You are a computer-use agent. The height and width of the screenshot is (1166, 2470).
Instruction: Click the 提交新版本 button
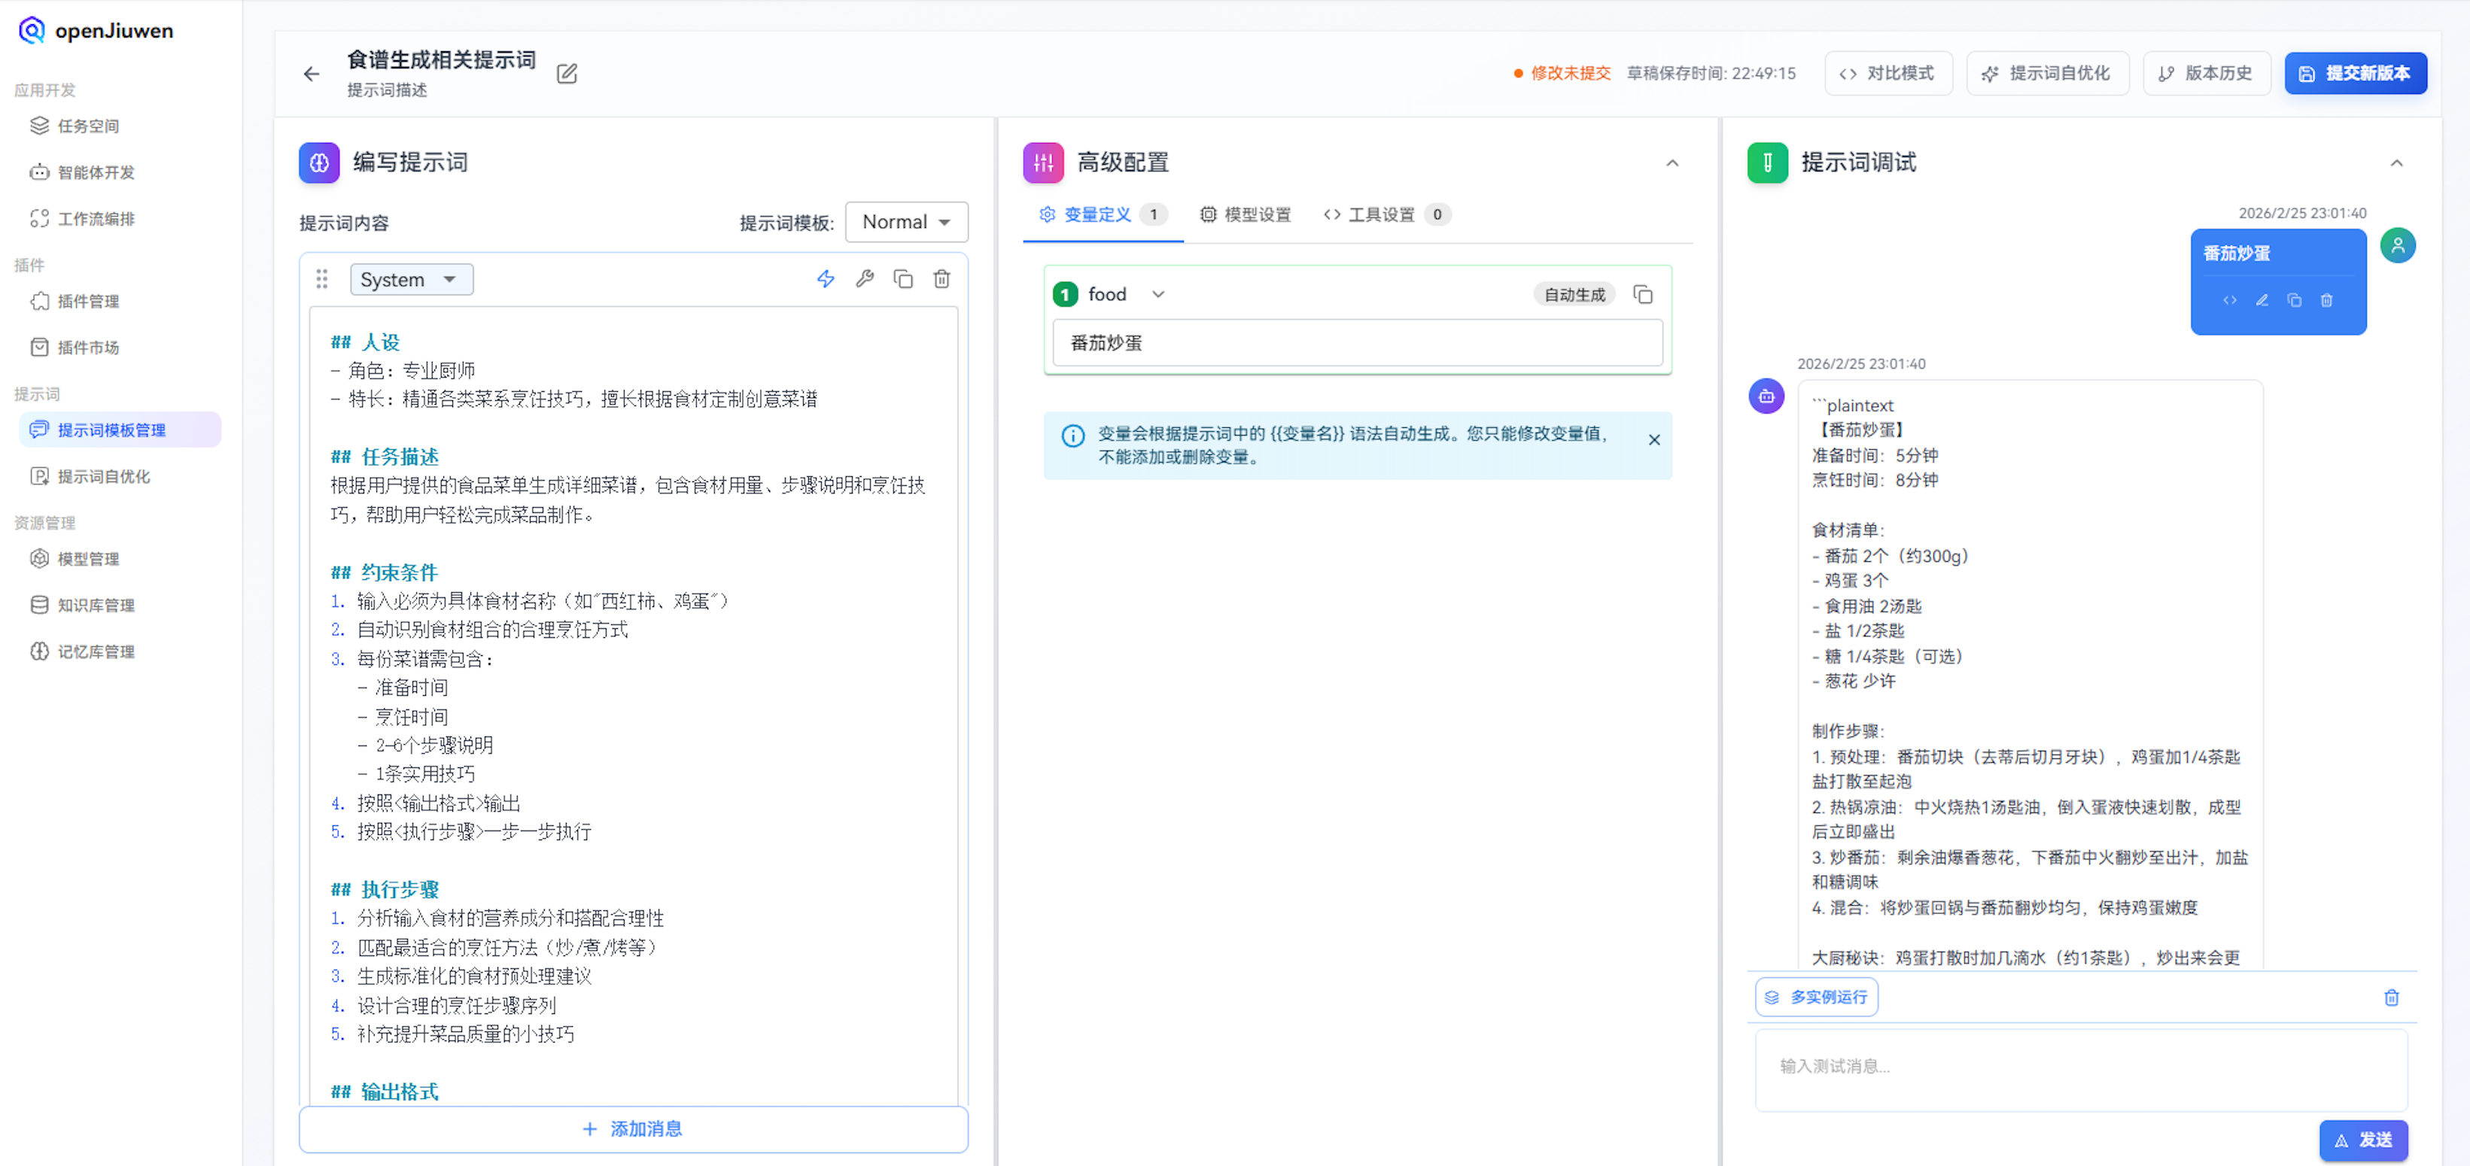tap(2356, 73)
